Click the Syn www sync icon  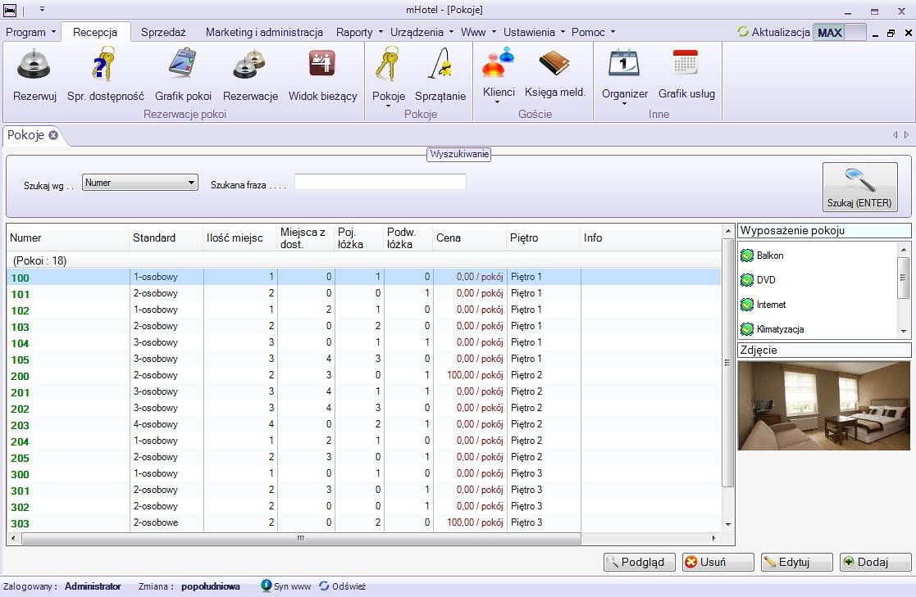click(x=266, y=586)
